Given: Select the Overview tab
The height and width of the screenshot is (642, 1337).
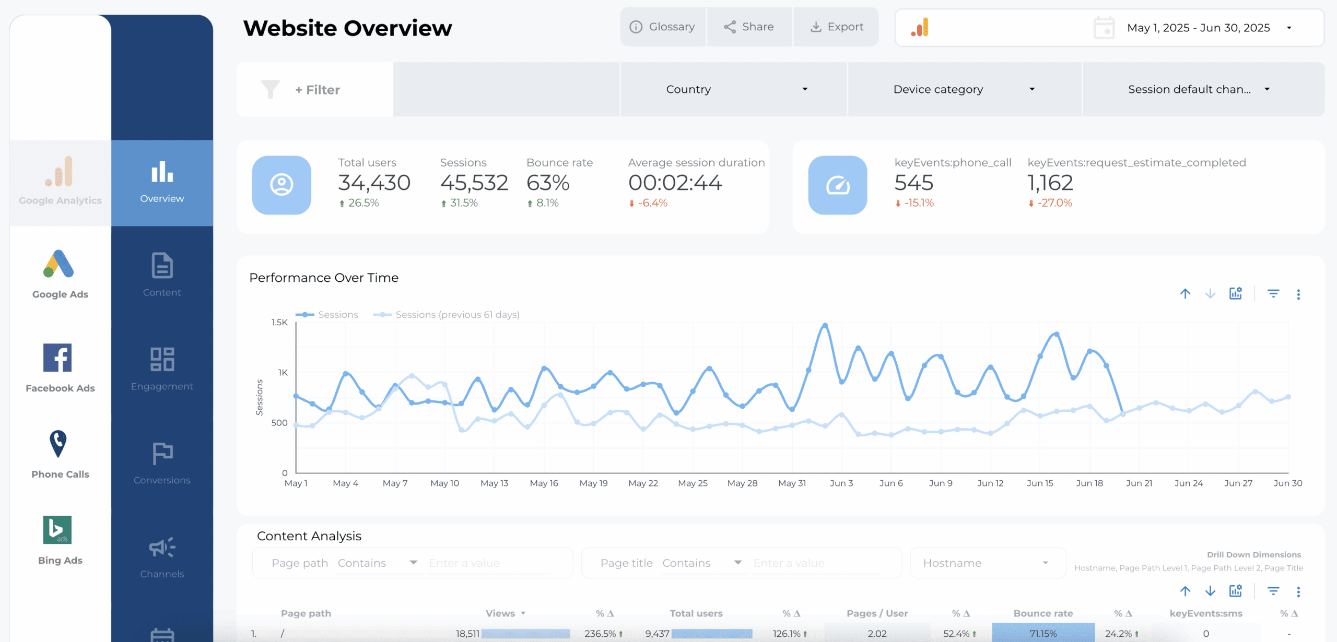Looking at the screenshot, I should pos(162,182).
